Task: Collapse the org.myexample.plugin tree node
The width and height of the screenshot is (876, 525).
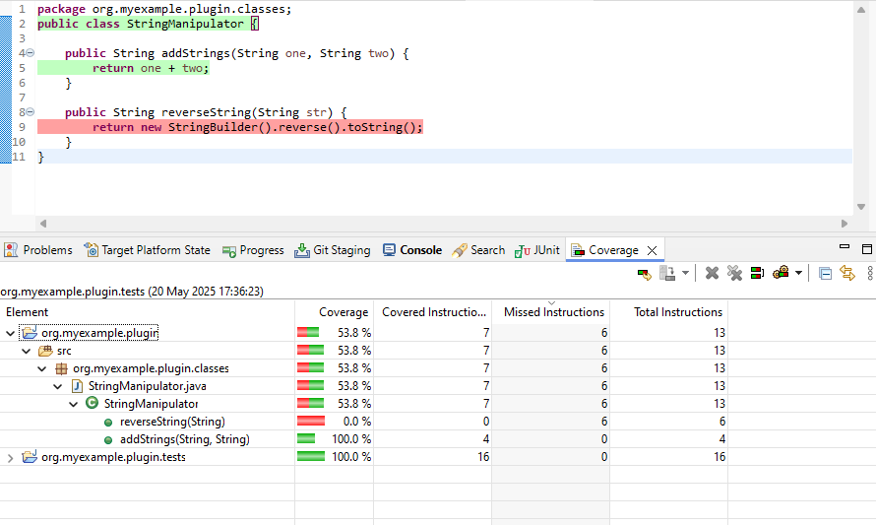Action: [11, 334]
